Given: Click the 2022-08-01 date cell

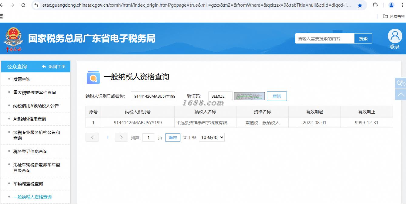Looking at the screenshot, I should [314, 123].
